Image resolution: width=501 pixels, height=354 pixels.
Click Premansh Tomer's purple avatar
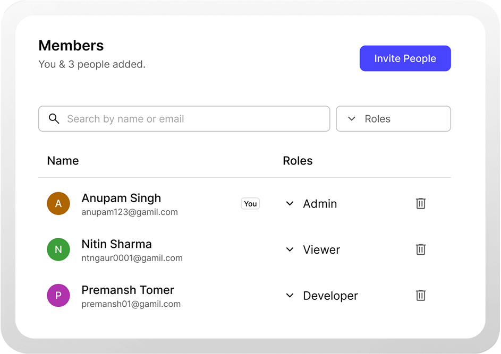pyautogui.click(x=58, y=296)
